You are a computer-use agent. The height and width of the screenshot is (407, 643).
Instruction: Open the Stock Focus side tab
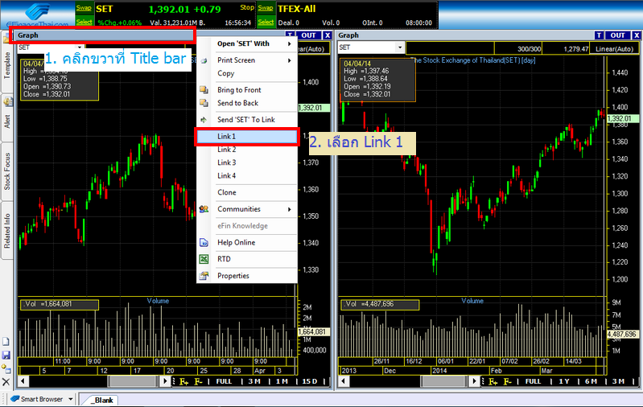[x=7, y=171]
